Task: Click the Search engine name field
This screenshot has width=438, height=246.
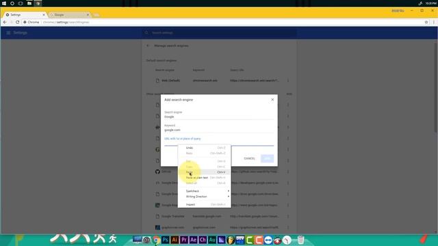Action: [x=219, y=117]
